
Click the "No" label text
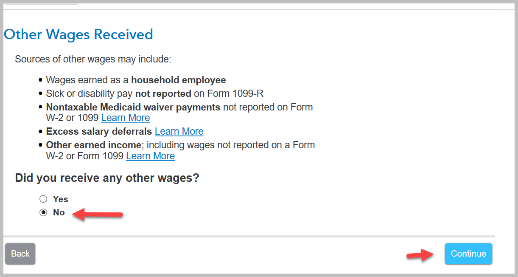coord(59,212)
